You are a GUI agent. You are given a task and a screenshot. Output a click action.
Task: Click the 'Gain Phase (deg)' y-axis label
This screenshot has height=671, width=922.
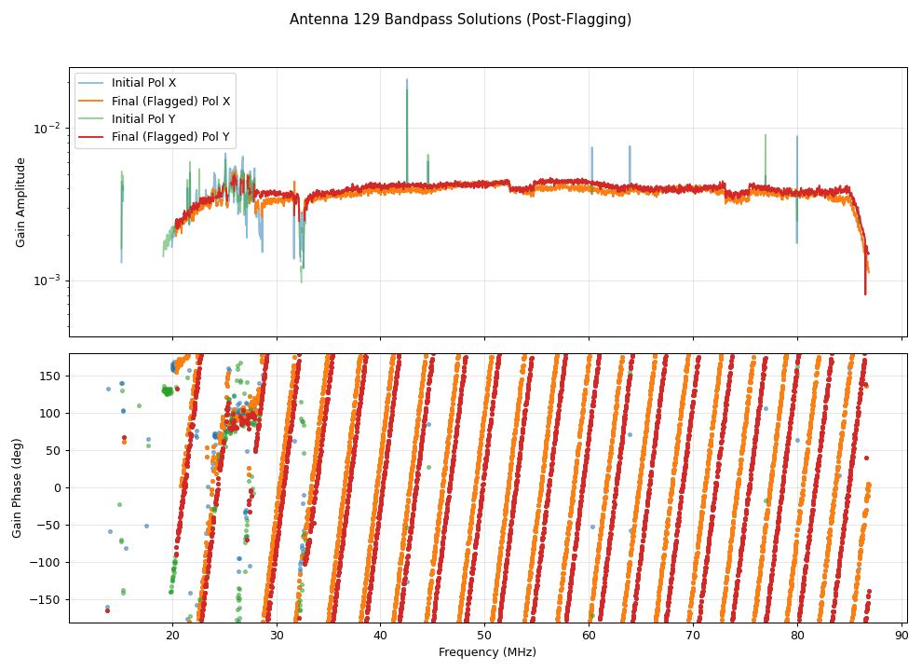coord(18,487)
